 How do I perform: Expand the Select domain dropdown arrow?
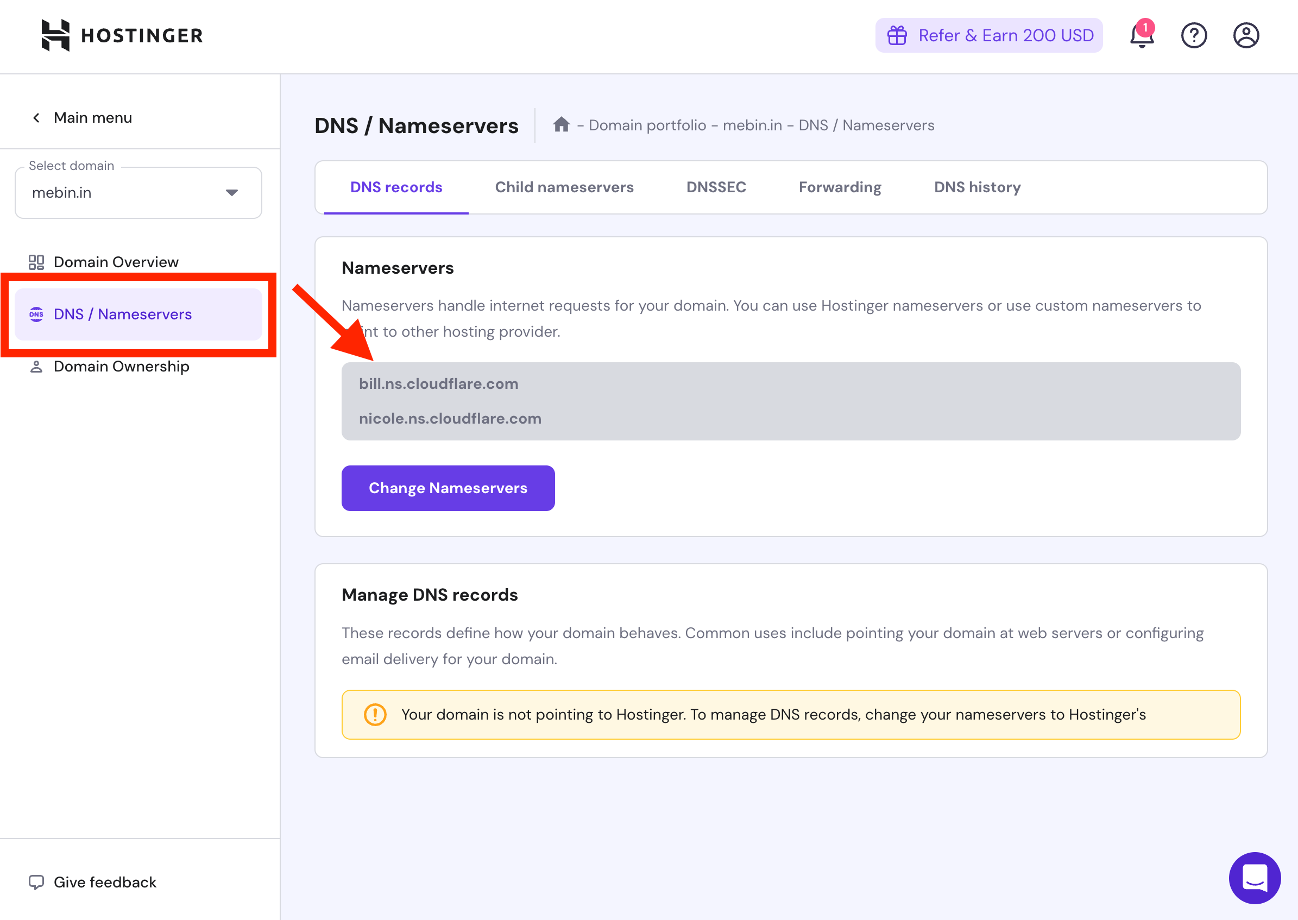point(232,193)
